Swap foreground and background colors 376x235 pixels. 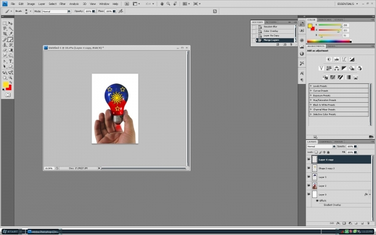(x=11, y=83)
